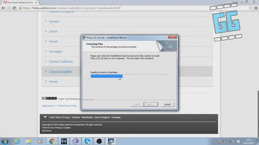Switch to the InstallShield installer taskbar icon
The width and height of the screenshot is (259, 145).
click(111, 141)
